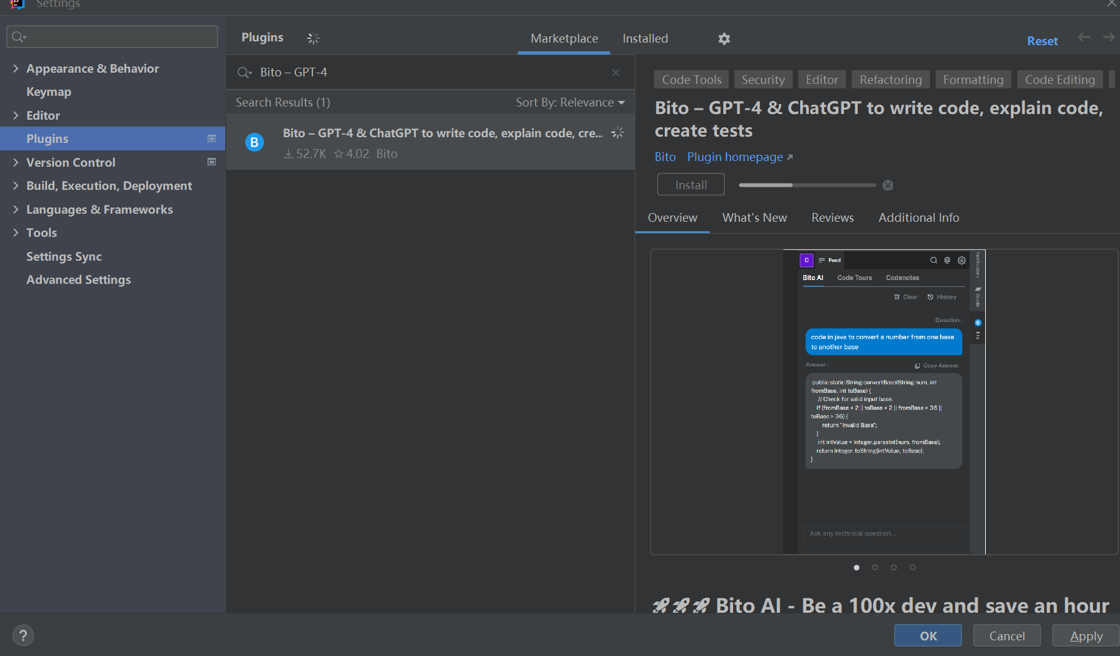Click the Version Control project-level icon
Screen dimensions: 1120x656
[x=212, y=162]
